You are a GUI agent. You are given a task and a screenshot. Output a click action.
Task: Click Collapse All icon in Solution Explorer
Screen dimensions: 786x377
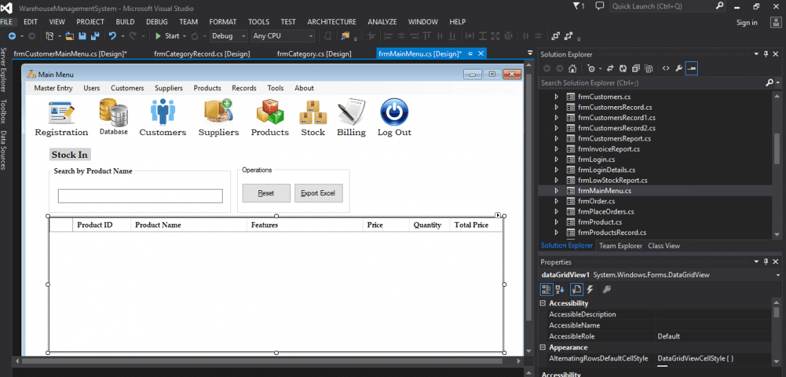coord(635,68)
